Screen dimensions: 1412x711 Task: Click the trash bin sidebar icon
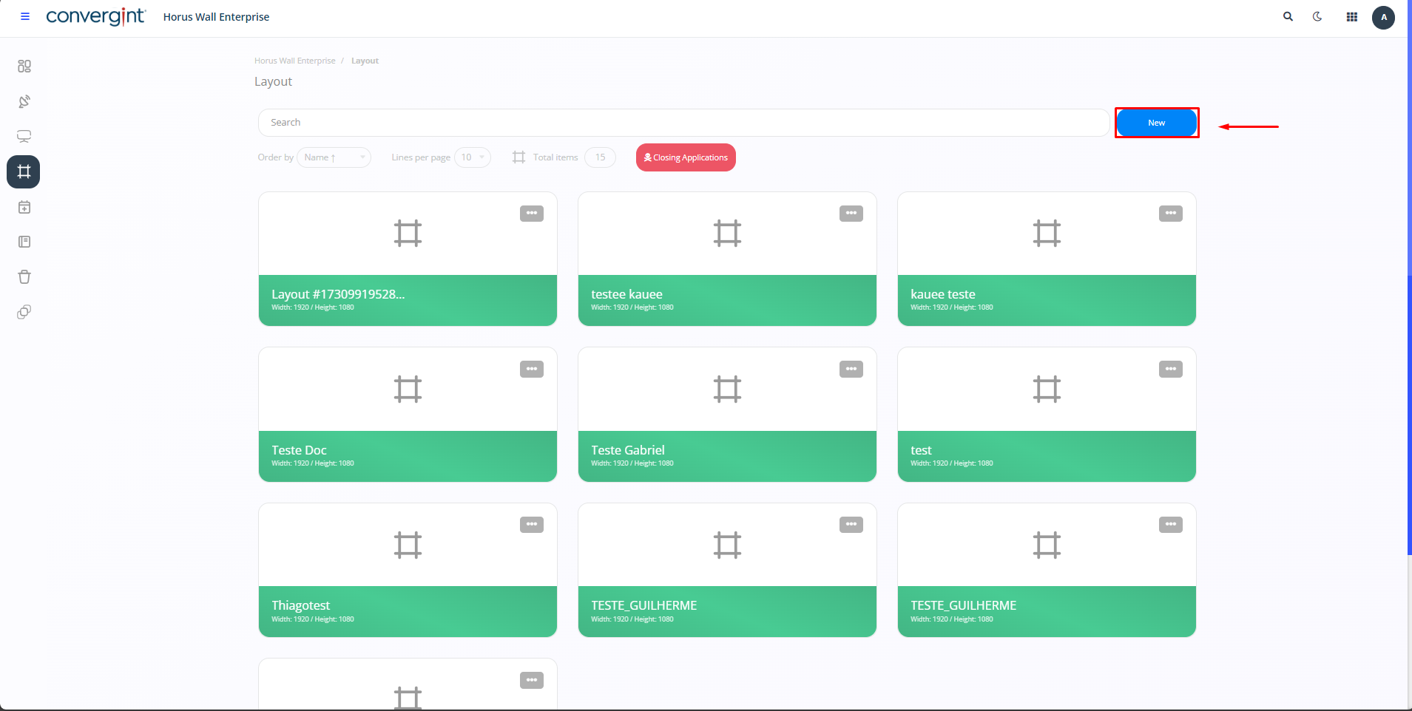tap(24, 277)
